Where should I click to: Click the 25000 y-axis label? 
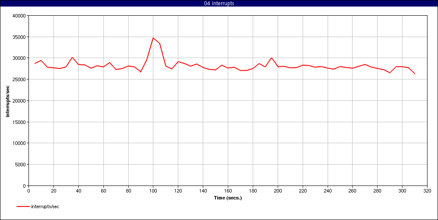[19, 79]
